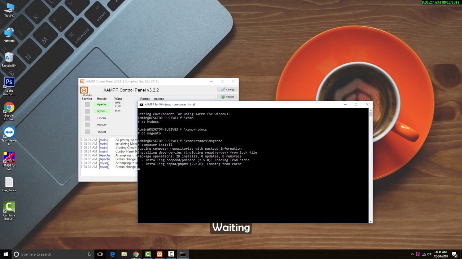This screenshot has height=259, width=462.
Task: Click the XAMPP Control Panel title bar icon
Action: [x=82, y=81]
